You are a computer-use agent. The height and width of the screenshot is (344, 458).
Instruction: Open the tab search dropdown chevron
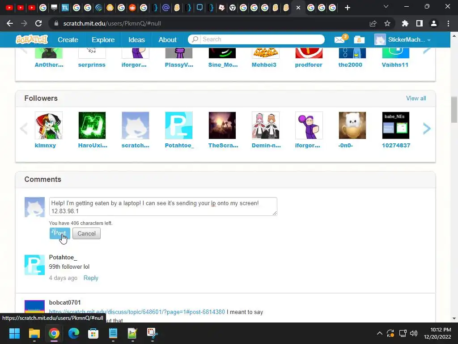coord(386,6)
